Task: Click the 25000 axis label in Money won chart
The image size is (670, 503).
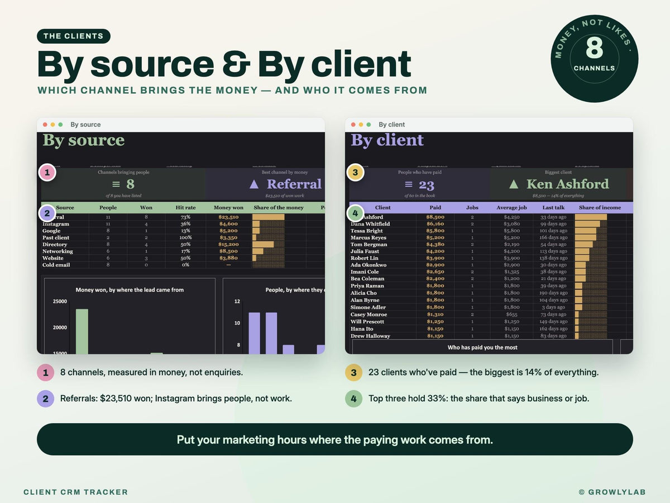Action: tap(59, 301)
